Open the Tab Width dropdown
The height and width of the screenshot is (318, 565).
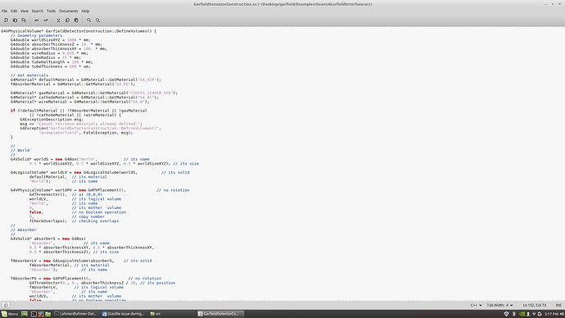(x=499, y=305)
